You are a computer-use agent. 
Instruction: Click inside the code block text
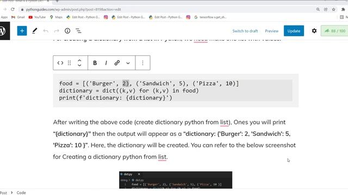(176, 90)
